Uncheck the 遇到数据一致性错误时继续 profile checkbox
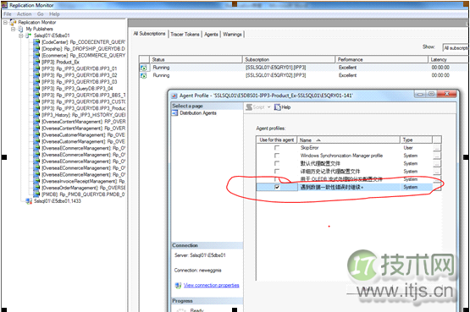The height and width of the screenshot is (312, 470). [x=277, y=187]
